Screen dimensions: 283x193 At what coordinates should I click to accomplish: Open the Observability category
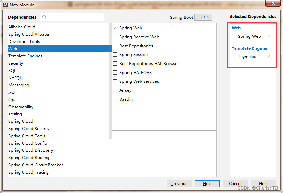[58, 107]
